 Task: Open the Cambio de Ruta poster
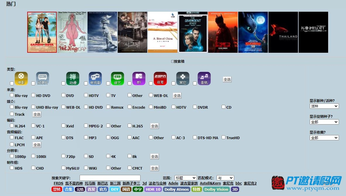[x=42, y=32]
